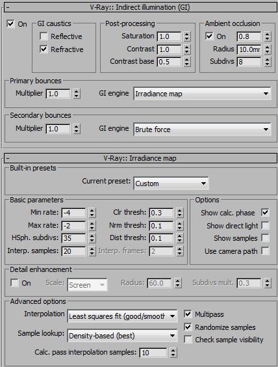The width and height of the screenshot is (278, 367).
Task: Click the Nrm thresh field
Action: tap(162, 226)
